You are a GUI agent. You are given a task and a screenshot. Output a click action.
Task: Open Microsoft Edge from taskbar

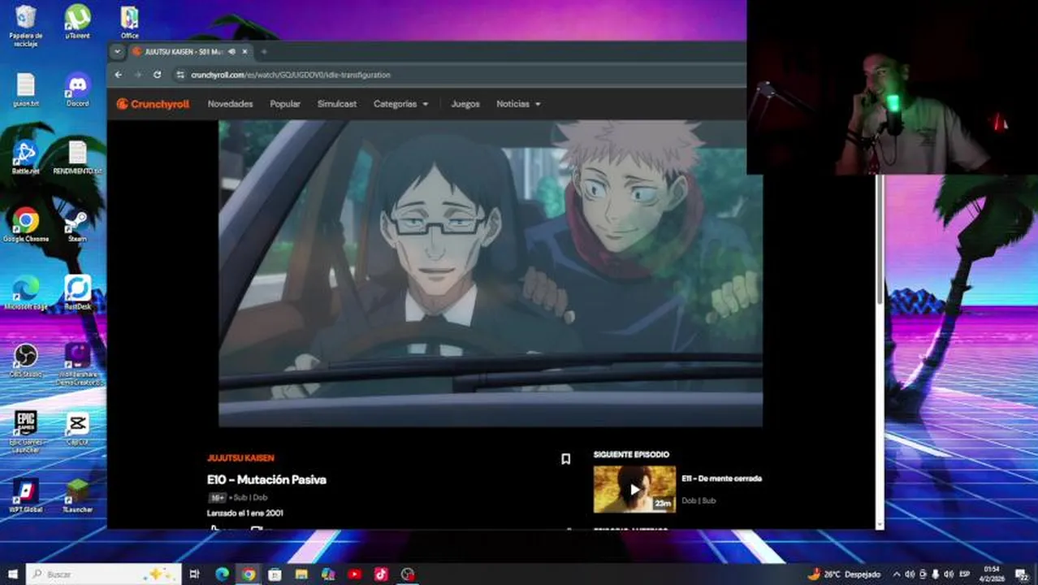[222, 574]
